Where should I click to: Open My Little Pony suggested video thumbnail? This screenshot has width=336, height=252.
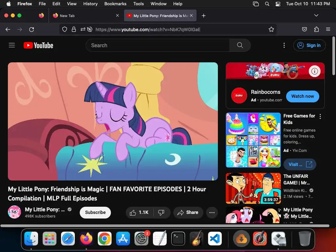click(253, 215)
